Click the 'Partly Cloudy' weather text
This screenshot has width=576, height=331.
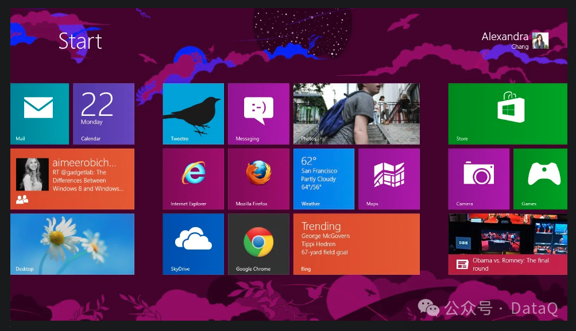tap(319, 179)
